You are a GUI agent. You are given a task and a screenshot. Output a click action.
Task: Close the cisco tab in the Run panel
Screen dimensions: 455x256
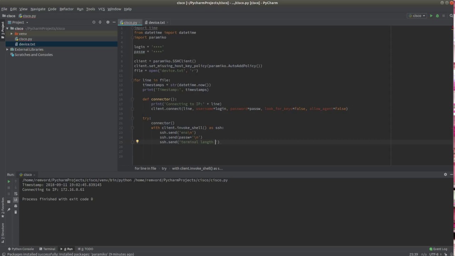(x=35, y=175)
